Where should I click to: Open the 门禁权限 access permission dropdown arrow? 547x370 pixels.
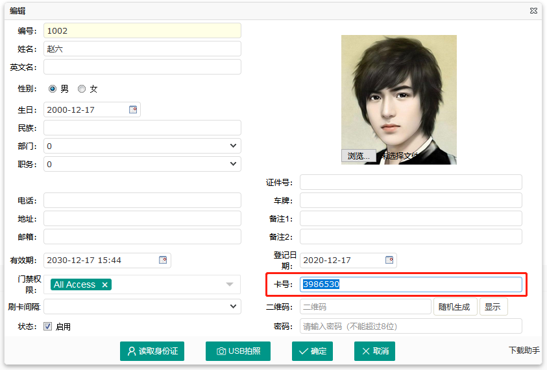pos(230,284)
